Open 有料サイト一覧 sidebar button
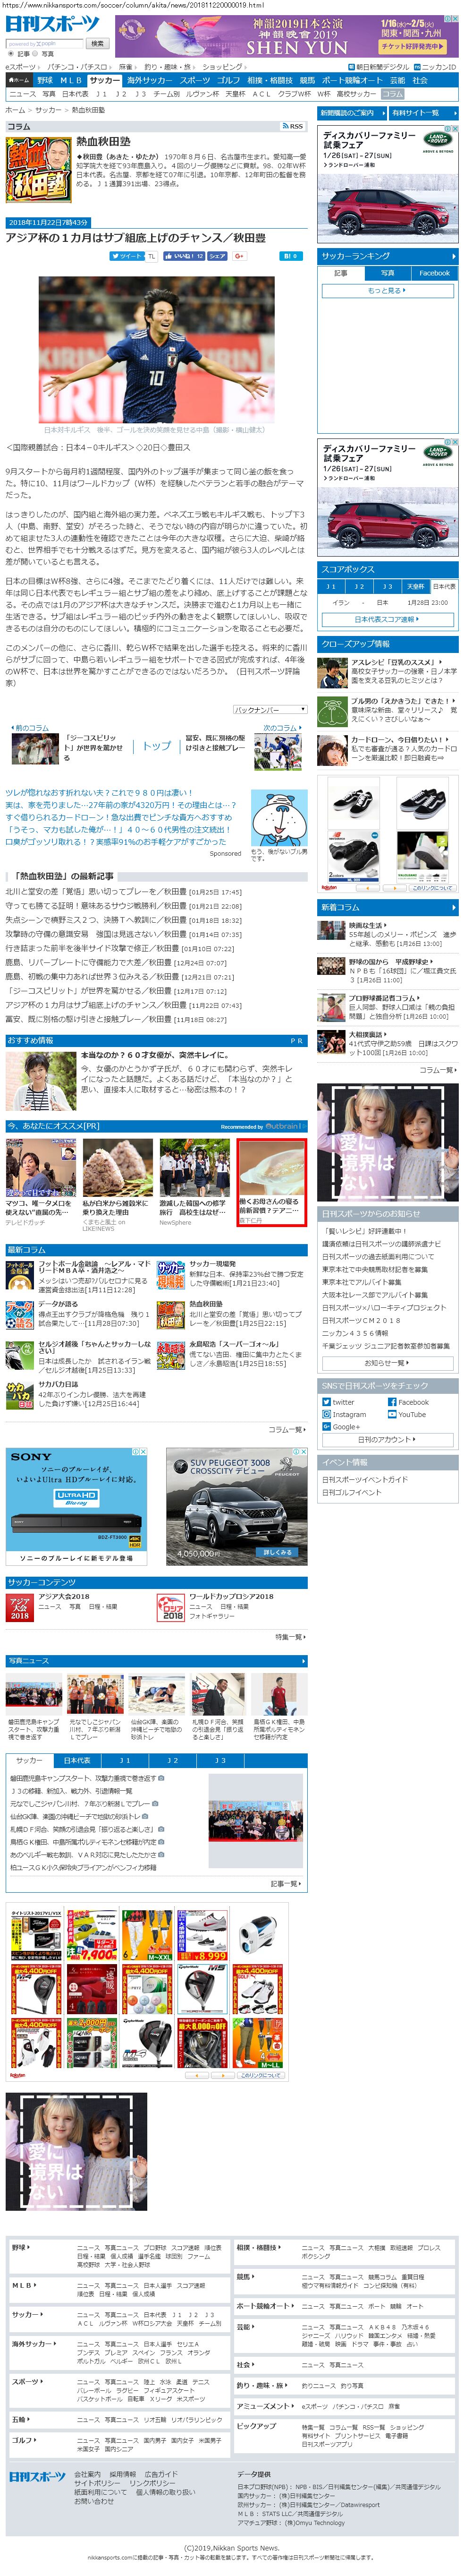This screenshot has width=464, height=2576. click(x=423, y=113)
